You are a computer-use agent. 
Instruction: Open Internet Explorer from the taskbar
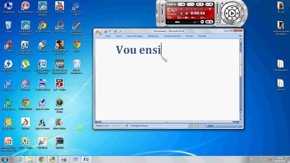[x=19, y=159]
